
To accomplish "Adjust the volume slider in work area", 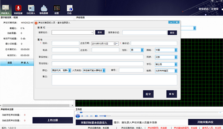I will (x=105, y=116).
